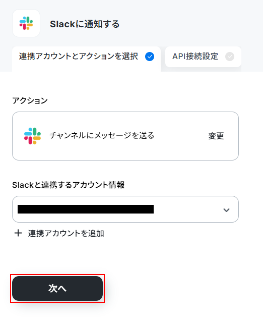Click the Slack logo icon in header
The image size is (263, 318).
click(x=26, y=23)
